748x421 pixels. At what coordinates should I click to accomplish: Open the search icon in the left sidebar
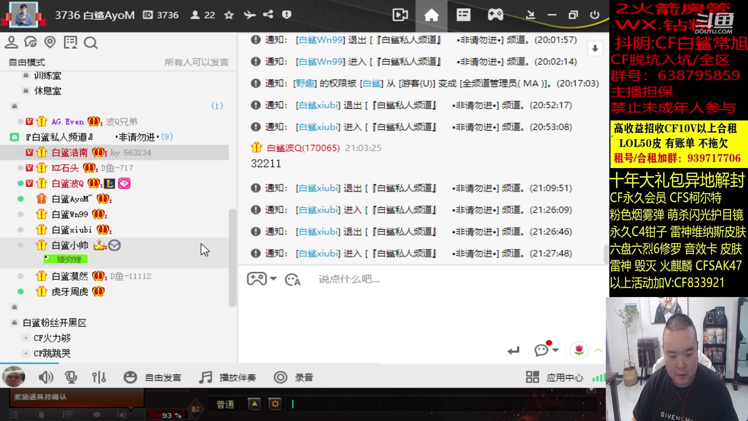pyautogui.click(x=91, y=43)
